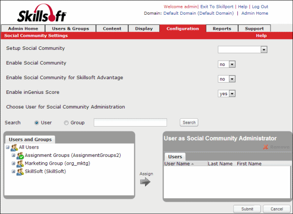Click the Search button
293x214 pixels.
click(x=189, y=123)
